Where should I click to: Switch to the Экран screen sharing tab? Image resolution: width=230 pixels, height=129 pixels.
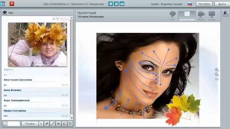(212, 16)
